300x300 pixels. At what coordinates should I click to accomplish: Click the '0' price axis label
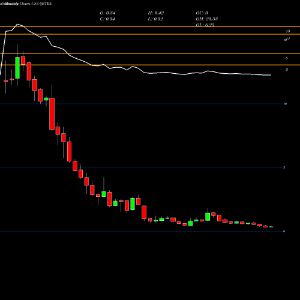pos(284,232)
